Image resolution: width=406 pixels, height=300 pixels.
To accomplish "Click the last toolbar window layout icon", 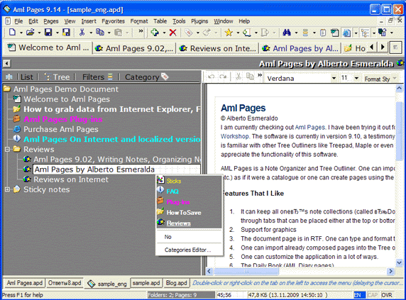I will coord(383,33).
